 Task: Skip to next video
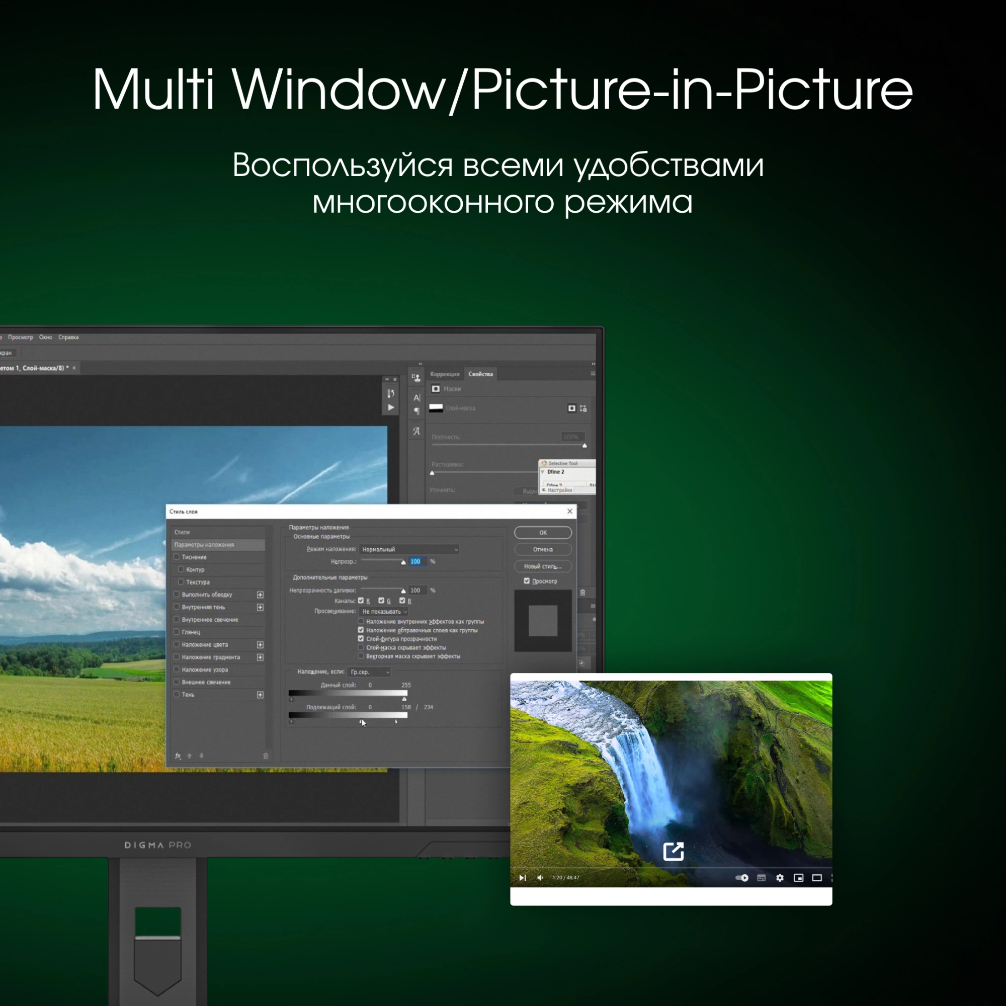pos(522,878)
